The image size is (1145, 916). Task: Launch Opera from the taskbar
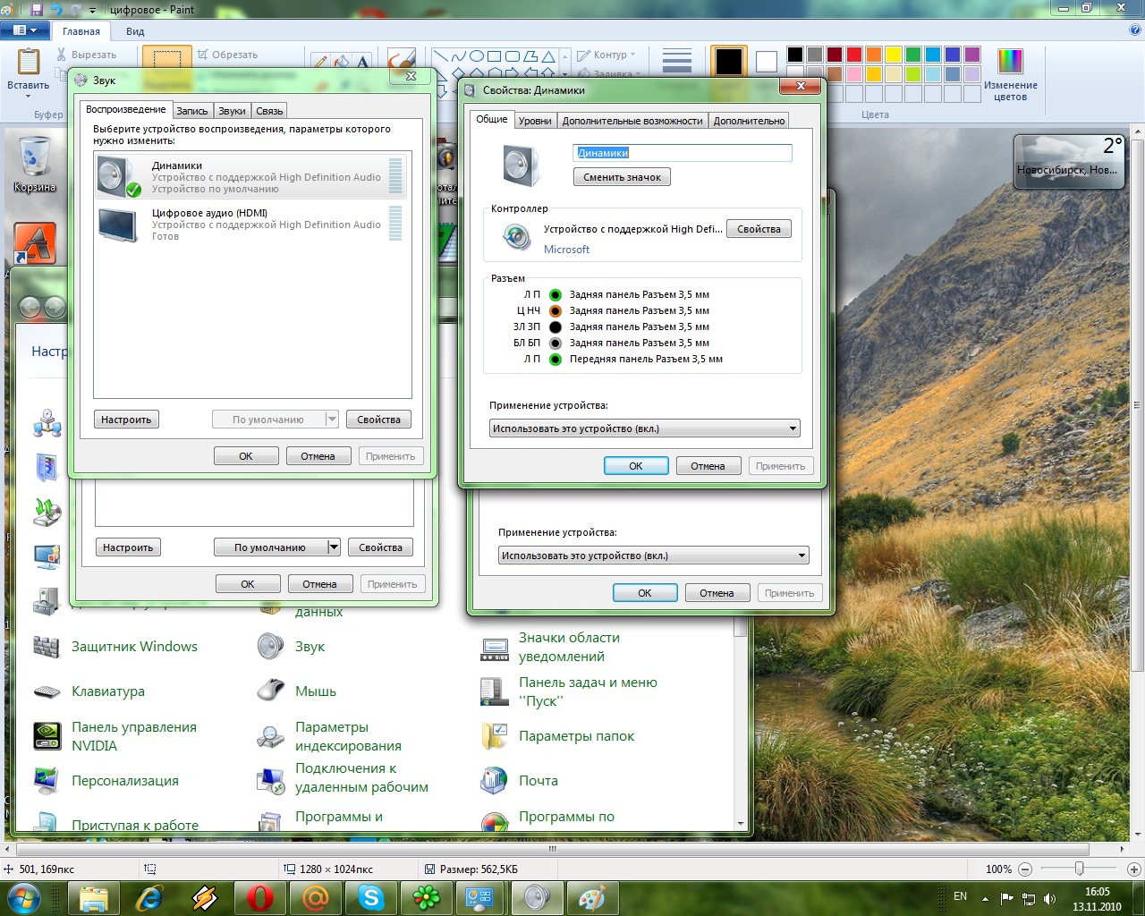tap(260, 897)
